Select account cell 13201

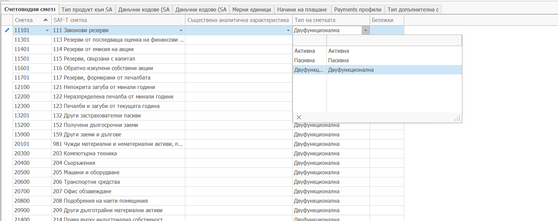coord(32,115)
